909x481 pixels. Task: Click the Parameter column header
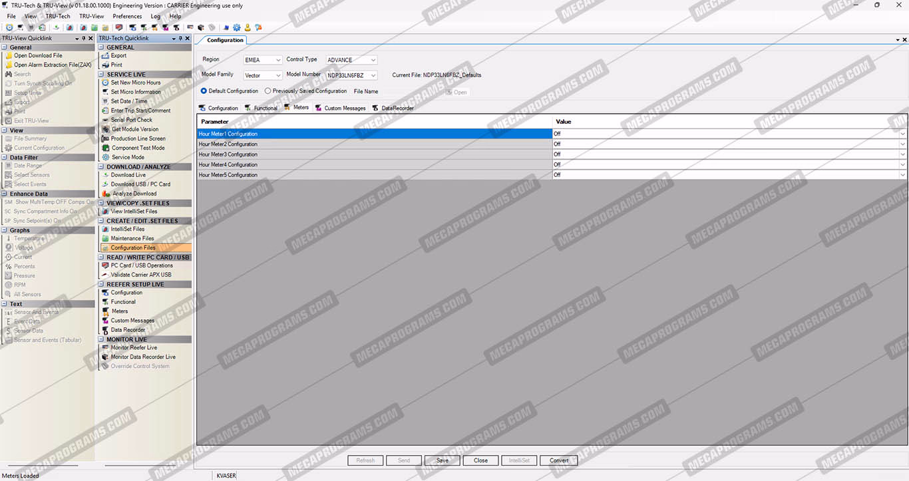coord(375,122)
